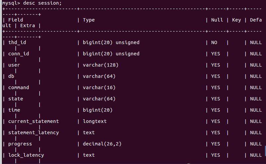
Task: Select the current_statement field name
Action: pyautogui.click(x=33, y=121)
